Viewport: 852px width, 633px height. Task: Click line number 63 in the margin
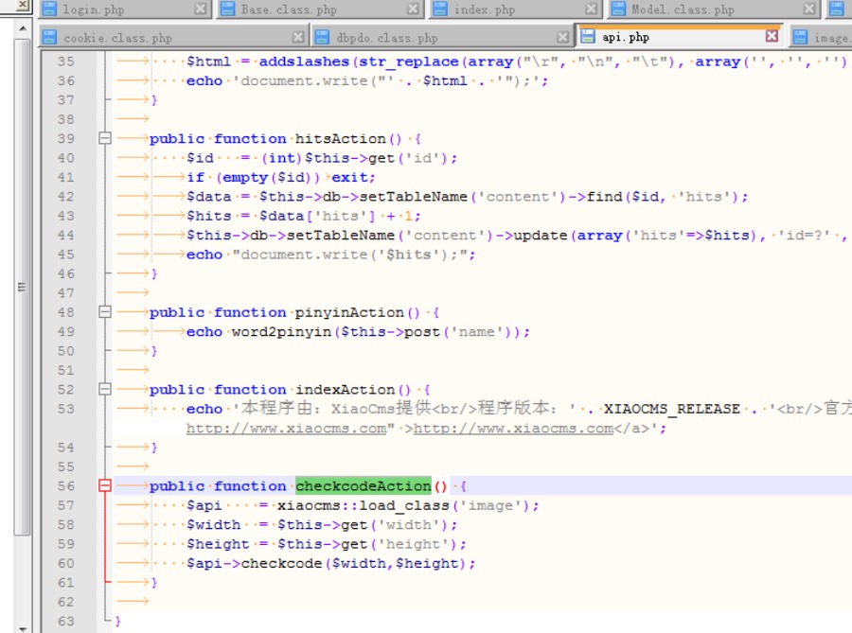pos(65,621)
